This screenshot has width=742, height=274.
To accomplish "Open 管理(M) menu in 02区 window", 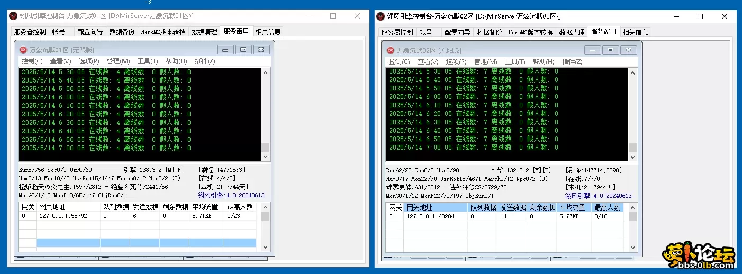I will (x=485, y=61).
